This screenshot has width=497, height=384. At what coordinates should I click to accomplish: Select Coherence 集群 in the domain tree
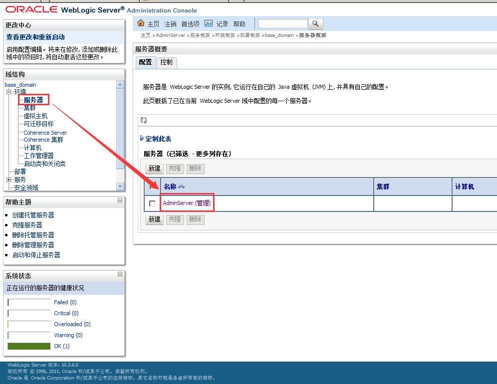point(43,140)
